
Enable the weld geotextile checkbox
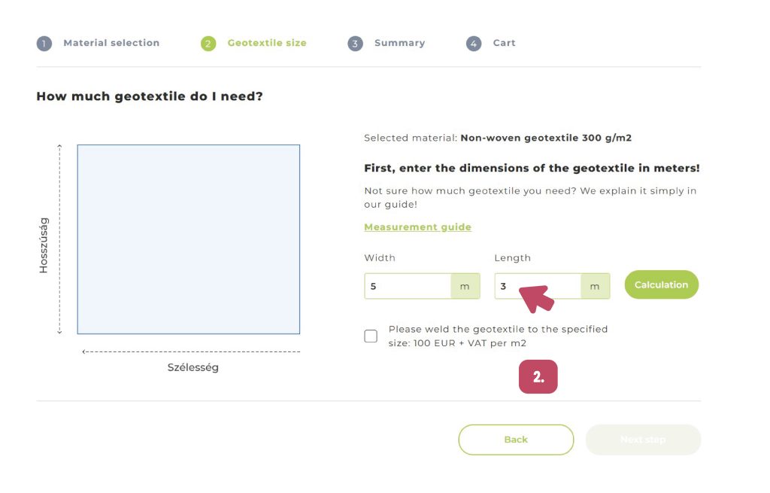coord(371,336)
